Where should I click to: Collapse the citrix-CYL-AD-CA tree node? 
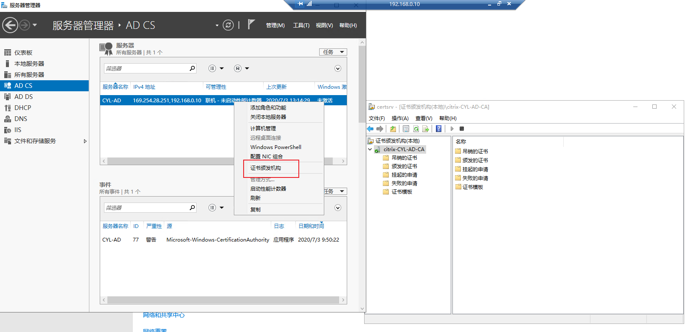point(370,149)
